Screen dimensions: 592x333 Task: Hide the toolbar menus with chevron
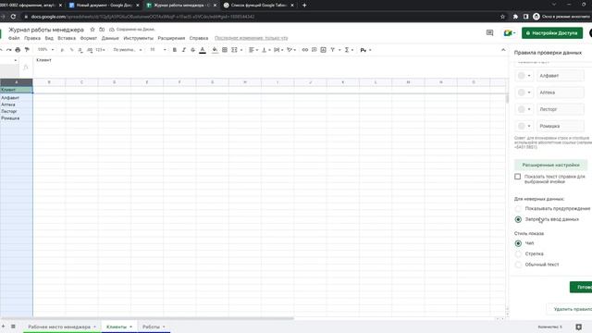click(503, 50)
